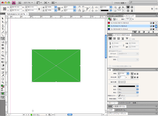Click the new swatch icon in Swatches panel
This screenshot has height=116, width=158.
(x=149, y=32)
